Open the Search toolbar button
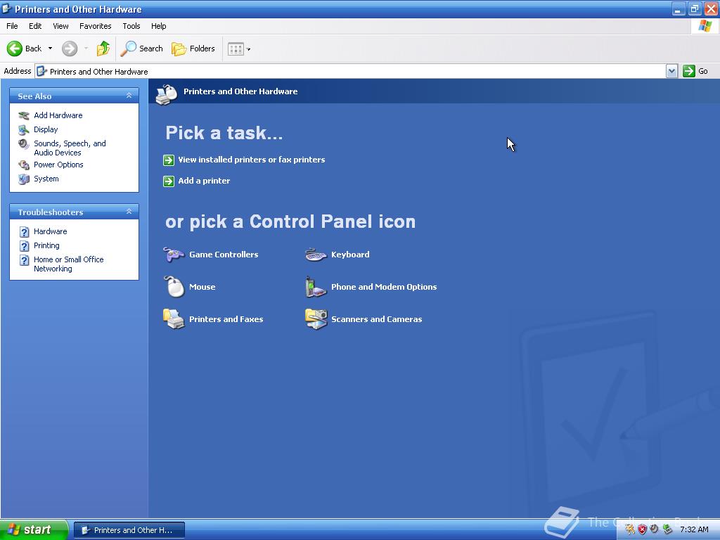Viewport: 720px width, 540px height. click(x=141, y=49)
